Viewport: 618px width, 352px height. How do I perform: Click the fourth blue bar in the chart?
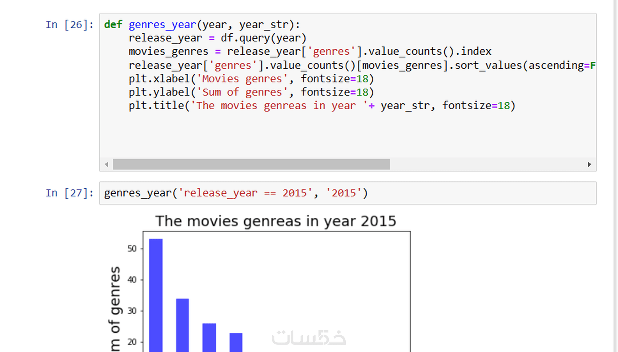(236, 342)
